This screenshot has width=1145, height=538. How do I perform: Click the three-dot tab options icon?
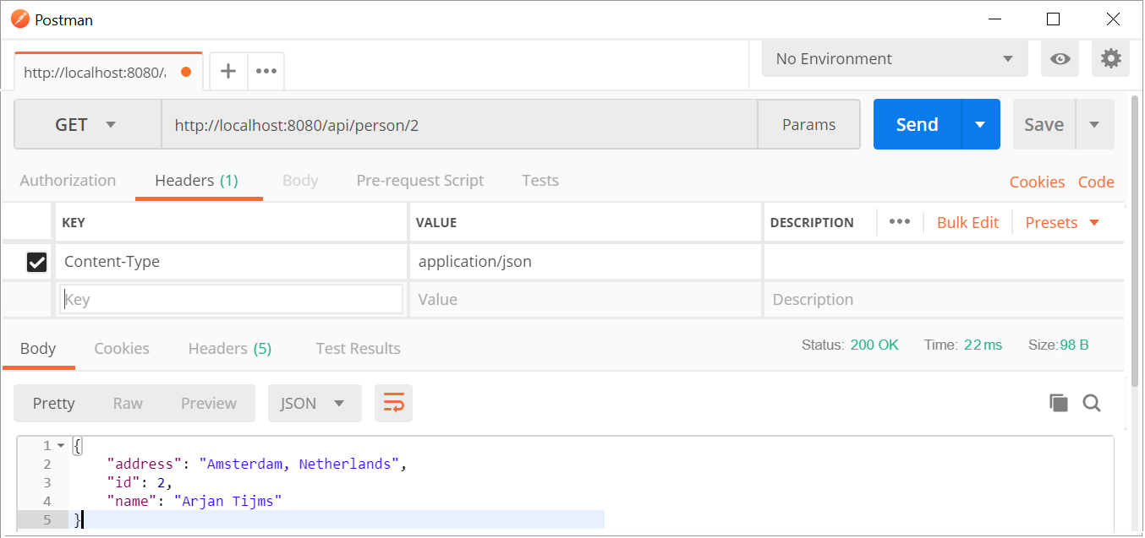coord(266,72)
